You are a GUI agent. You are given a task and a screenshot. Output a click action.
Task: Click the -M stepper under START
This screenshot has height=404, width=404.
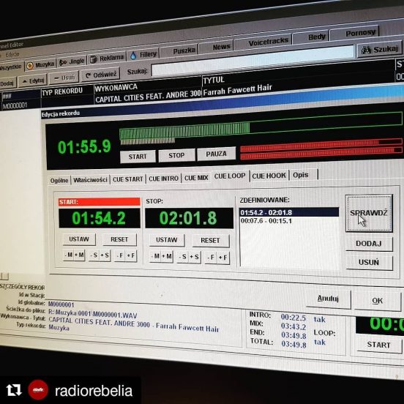(x=69, y=255)
